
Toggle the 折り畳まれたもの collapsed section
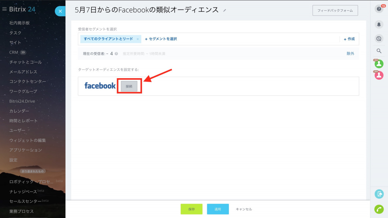(33, 171)
